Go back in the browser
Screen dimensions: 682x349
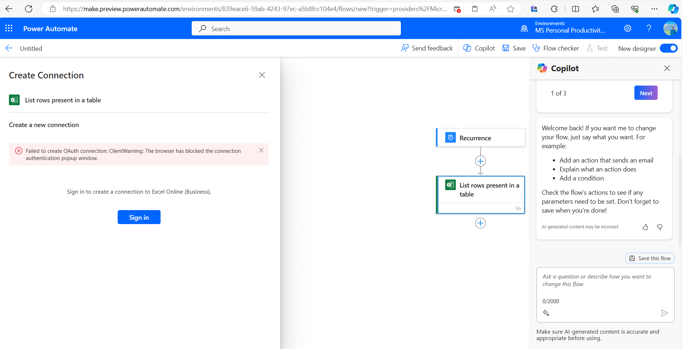coord(9,9)
